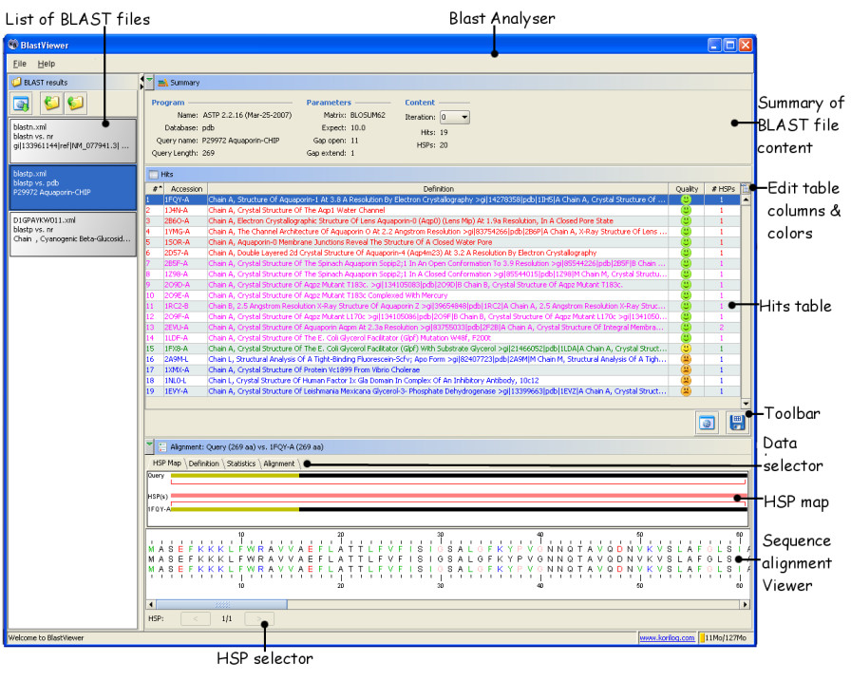Screen dimensions: 851x681
Task: Select hit row with accession 1J4N-A
Action: (x=443, y=210)
